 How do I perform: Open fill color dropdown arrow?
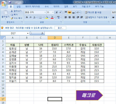[49, 17]
